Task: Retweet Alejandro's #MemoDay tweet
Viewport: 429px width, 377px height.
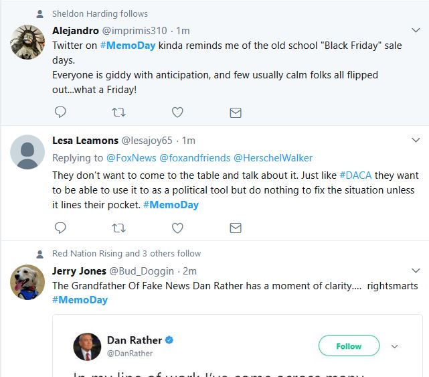Action: click(x=118, y=112)
